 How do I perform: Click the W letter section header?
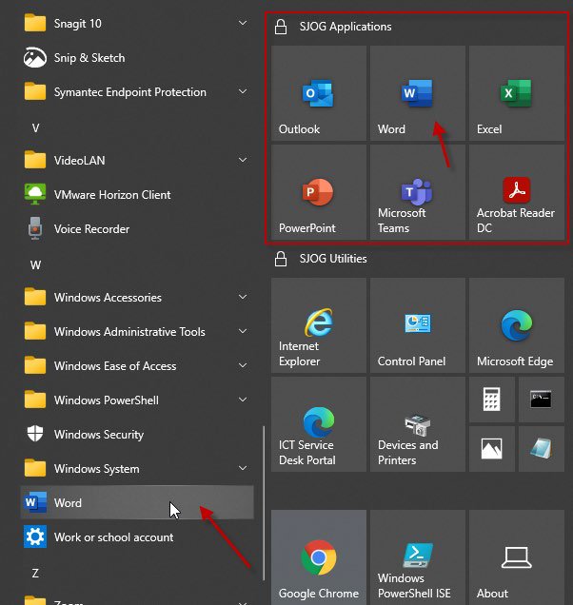35,265
